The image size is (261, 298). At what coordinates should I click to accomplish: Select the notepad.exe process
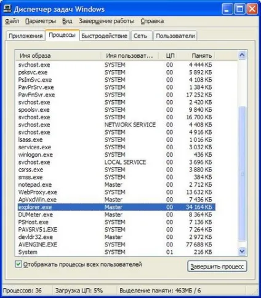pos(116,185)
